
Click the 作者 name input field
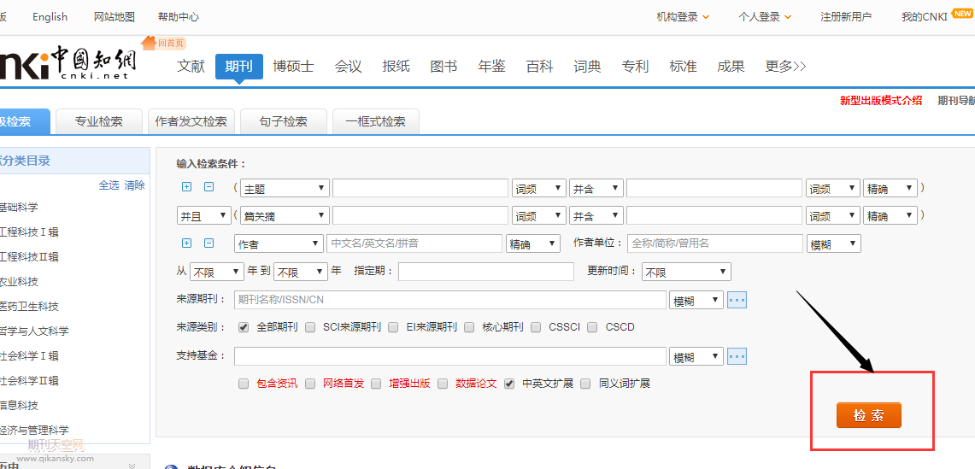pos(414,243)
